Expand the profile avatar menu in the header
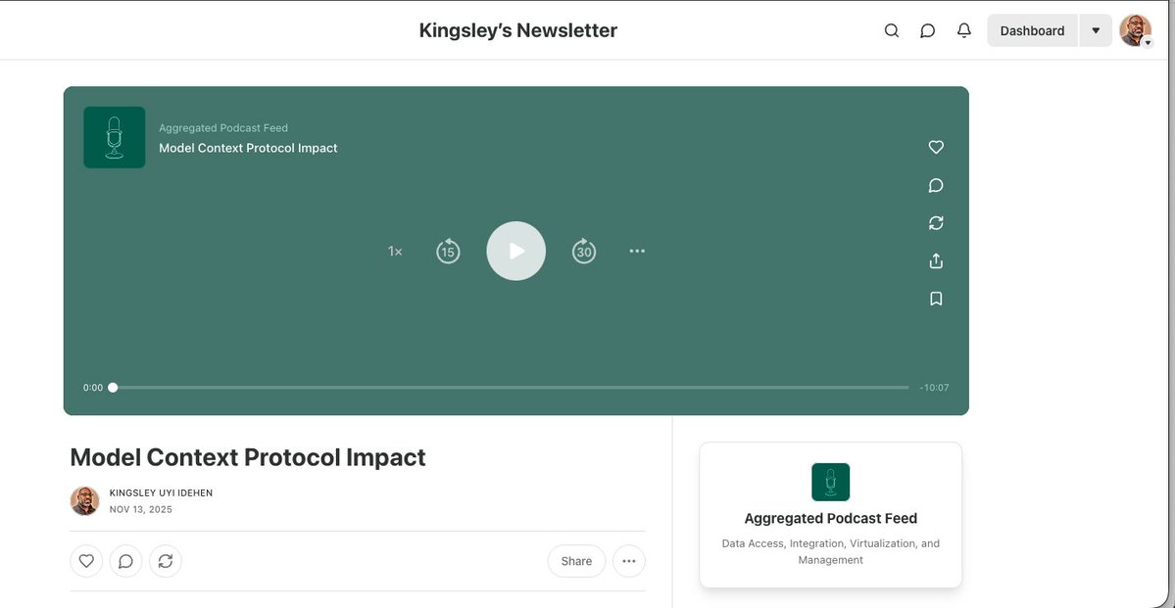Screen dimensions: 1175x608 click(x=1134, y=29)
